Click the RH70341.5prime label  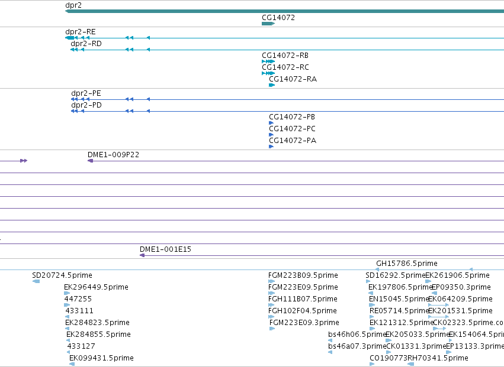[x=438, y=358]
